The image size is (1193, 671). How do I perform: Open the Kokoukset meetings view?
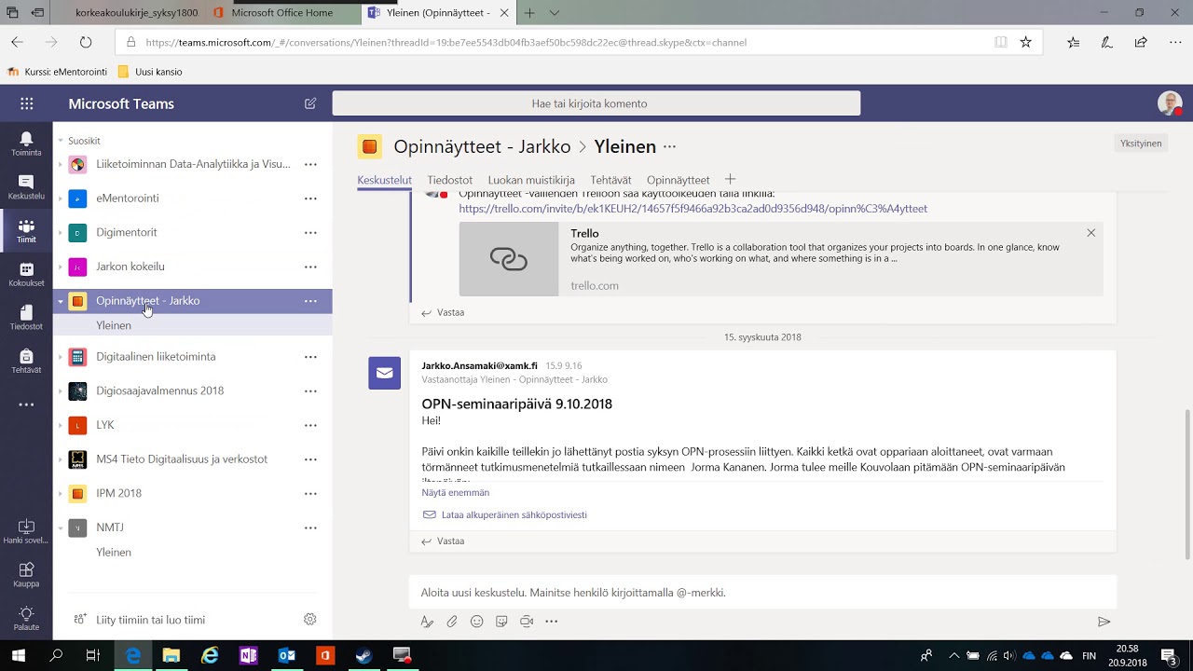(26, 275)
